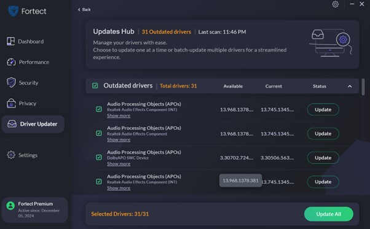
Task: Click the Last scan: 11:46 PM text
Action: [x=222, y=32]
